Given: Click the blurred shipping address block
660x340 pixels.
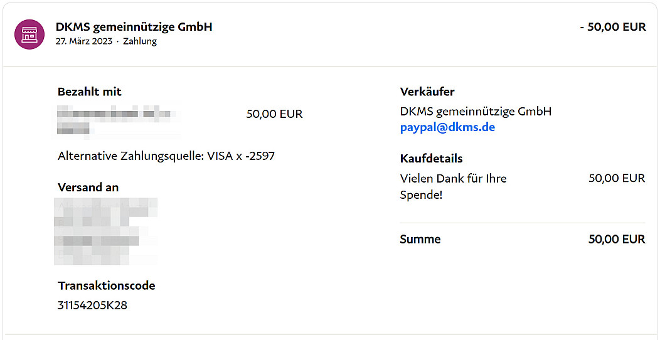Looking at the screenshot, I should point(105,230).
